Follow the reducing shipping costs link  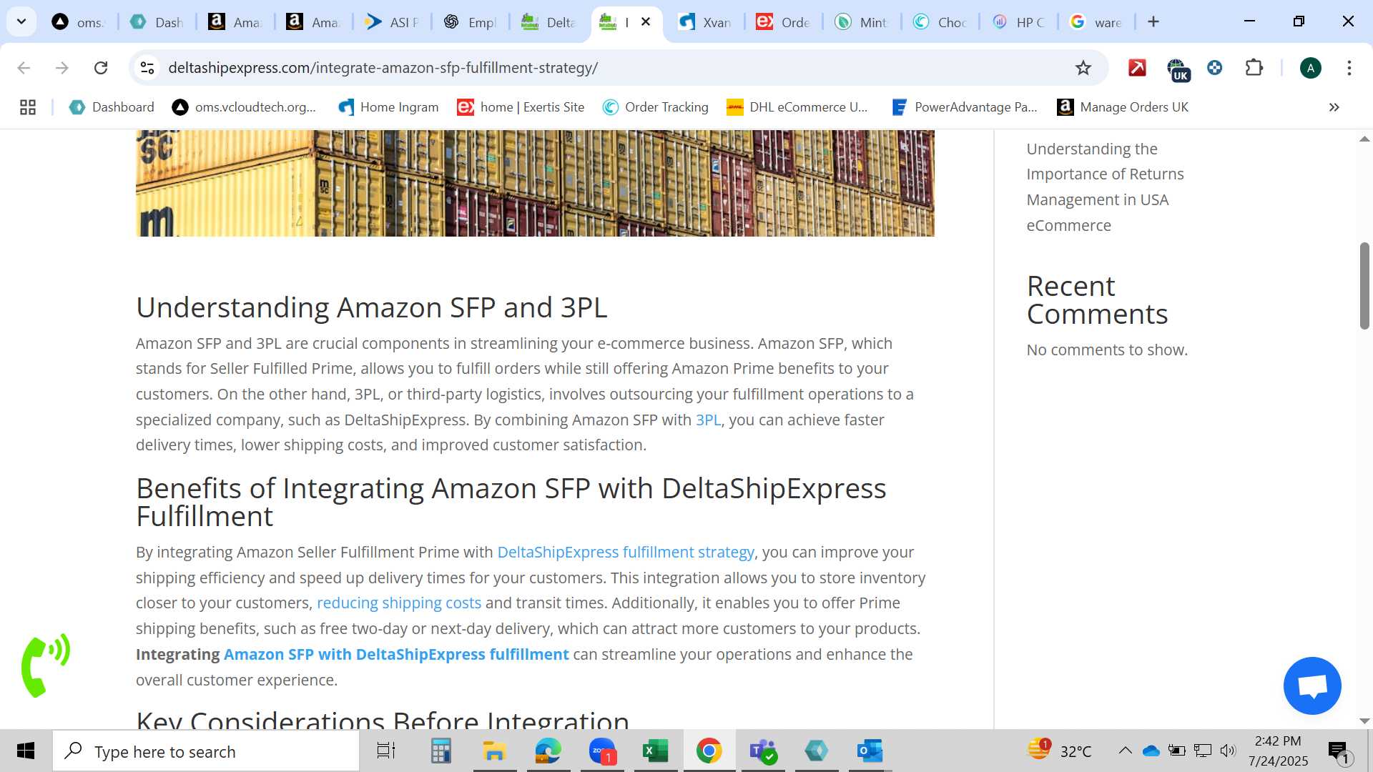pos(399,603)
